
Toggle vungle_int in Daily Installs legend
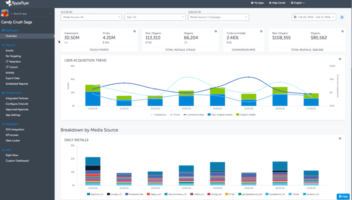click(x=114, y=194)
